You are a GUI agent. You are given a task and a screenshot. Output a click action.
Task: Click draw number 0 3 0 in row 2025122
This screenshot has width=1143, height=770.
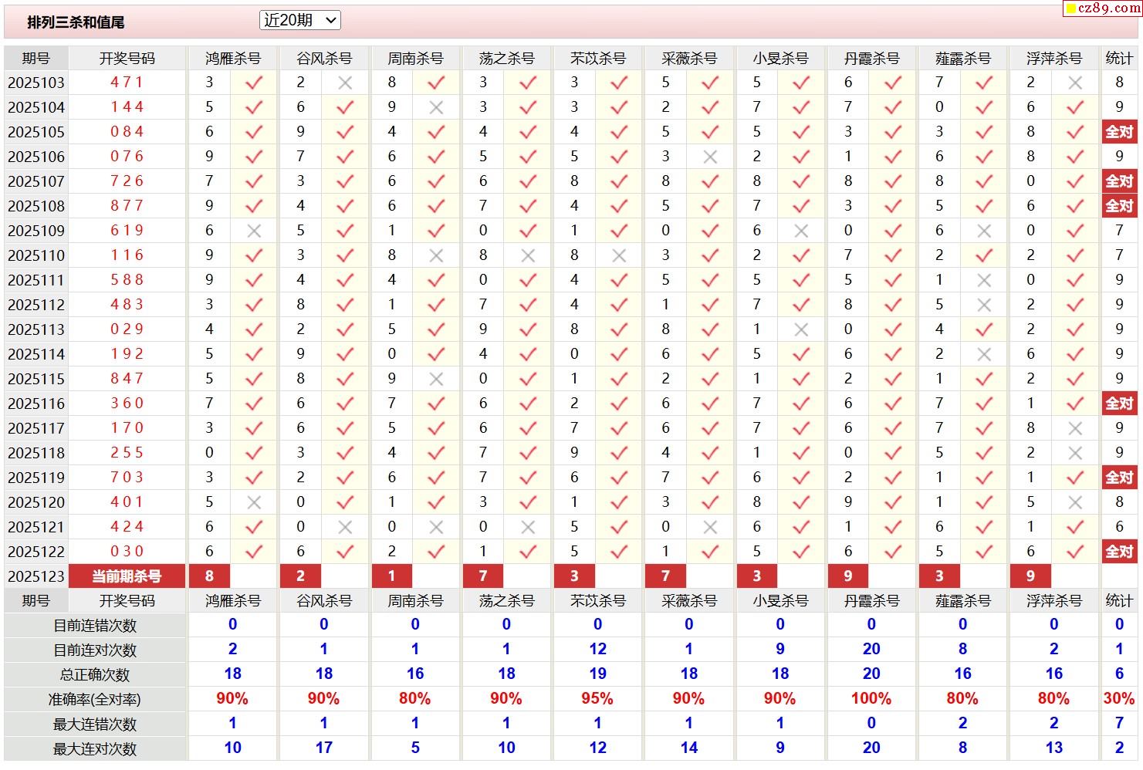pos(127,552)
